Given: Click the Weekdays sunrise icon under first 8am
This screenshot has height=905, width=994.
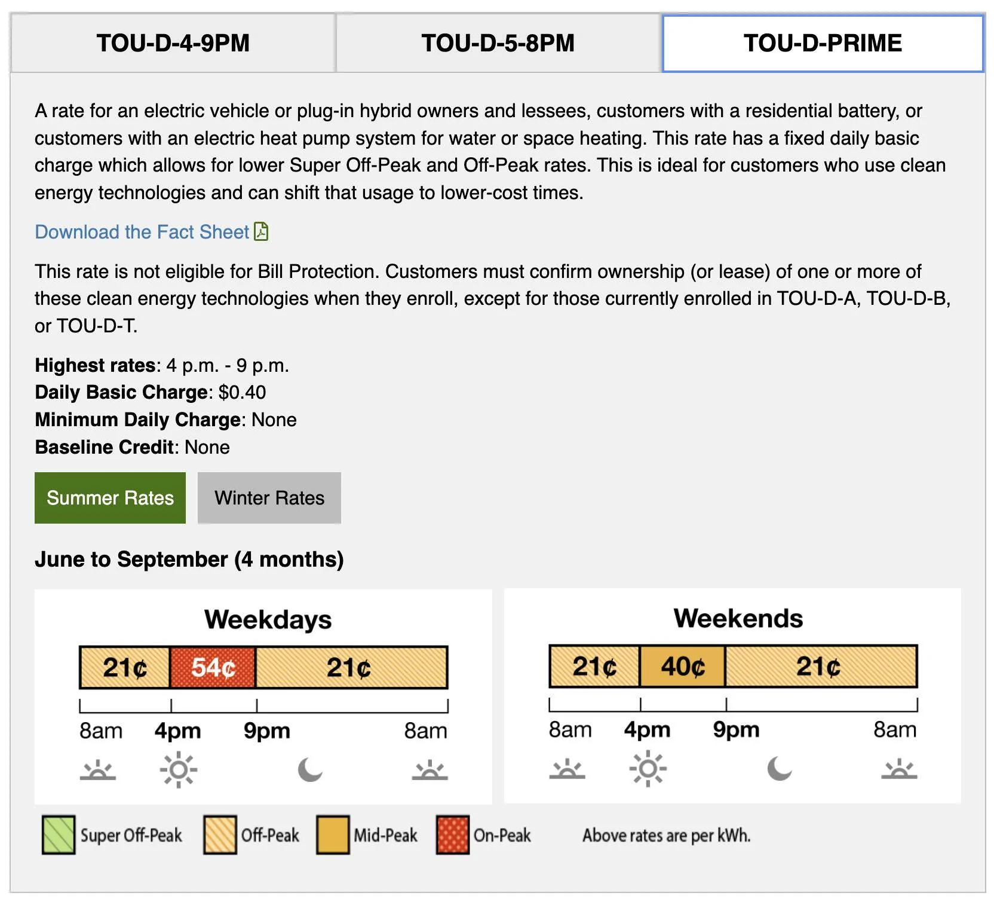Looking at the screenshot, I should point(98,771).
